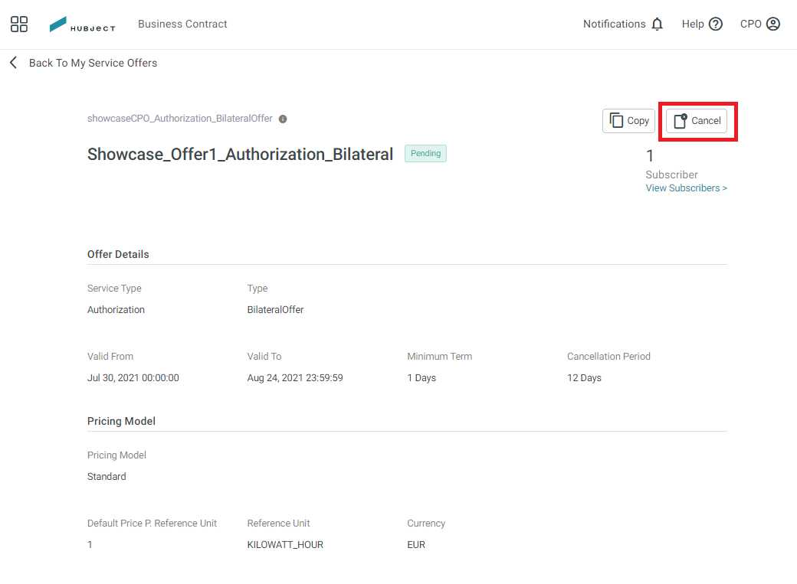The width and height of the screenshot is (797, 584).
Task: Click the Subscriber count label
Action: [x=671, y=175]
